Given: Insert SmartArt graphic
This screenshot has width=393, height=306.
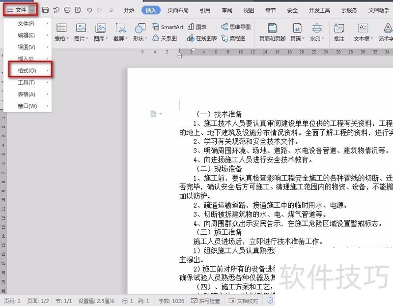Looking at the screenshot, I should tap(168, 27).
